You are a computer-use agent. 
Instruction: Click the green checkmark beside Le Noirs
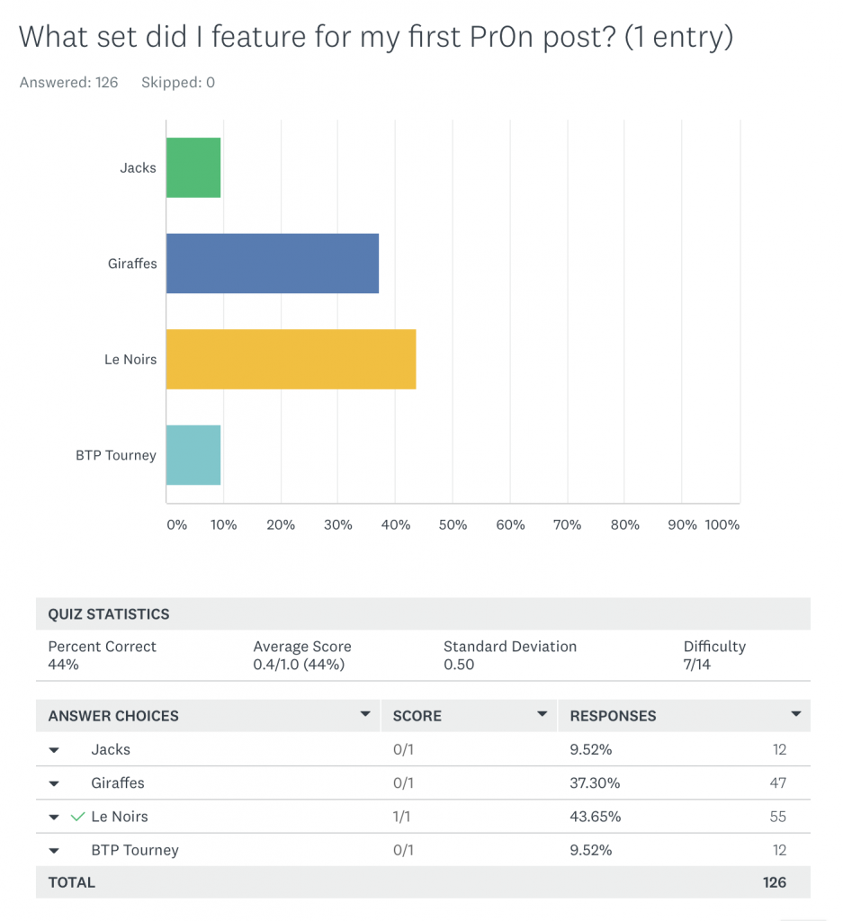[78, 817]
